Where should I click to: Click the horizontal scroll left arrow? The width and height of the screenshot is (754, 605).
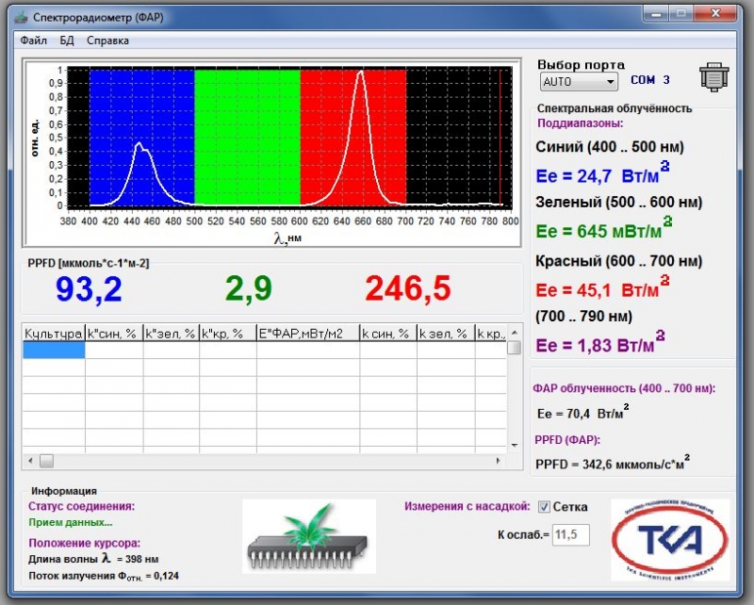point(30,461)
